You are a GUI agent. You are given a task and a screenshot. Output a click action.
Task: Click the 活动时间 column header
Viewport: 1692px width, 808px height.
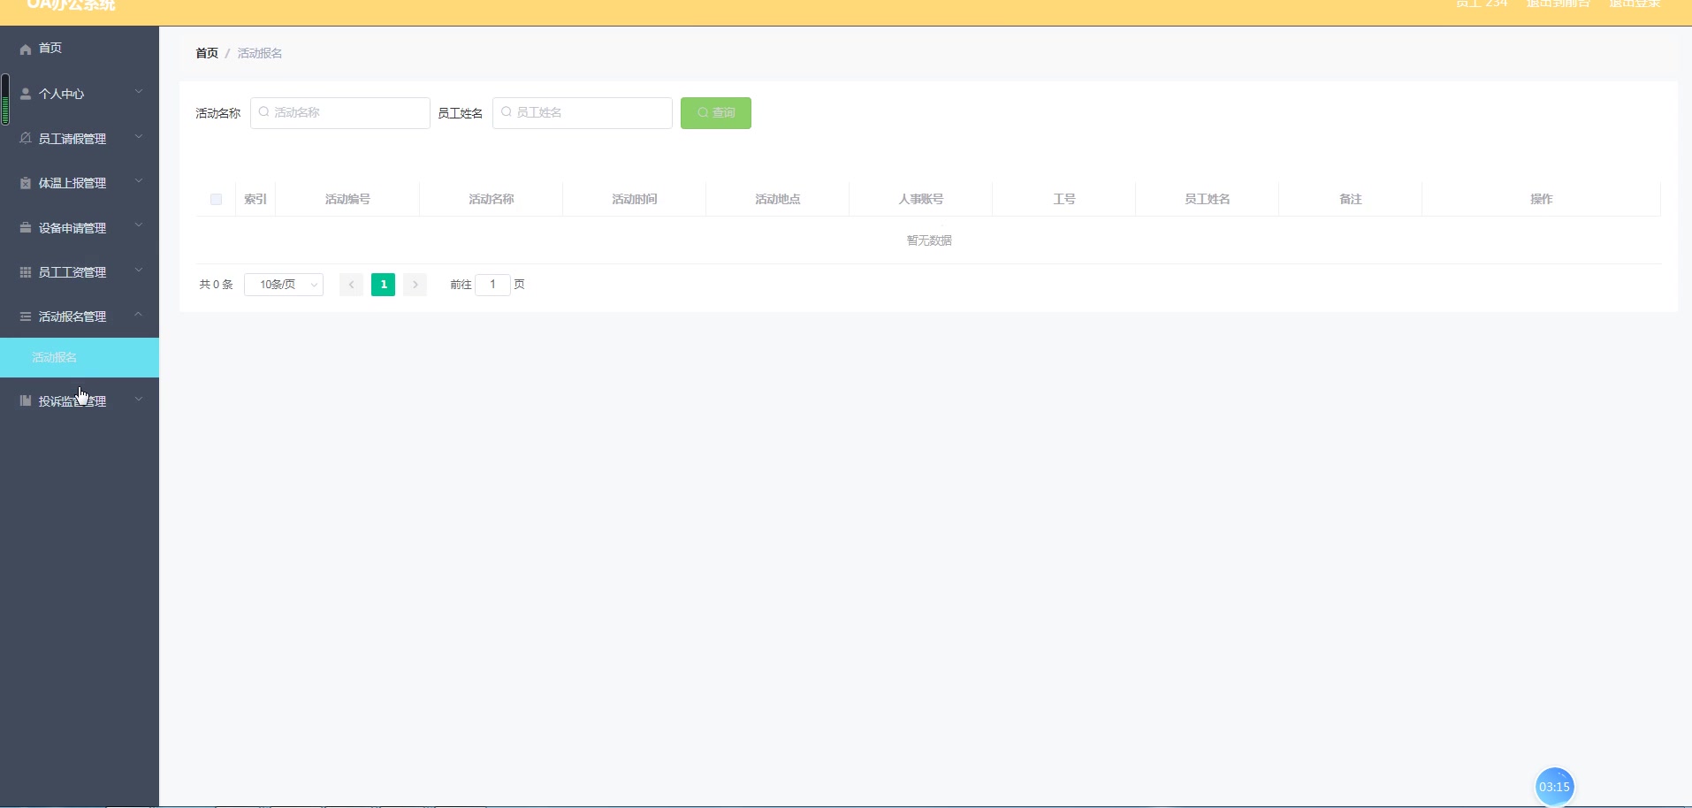coord(635,200)
